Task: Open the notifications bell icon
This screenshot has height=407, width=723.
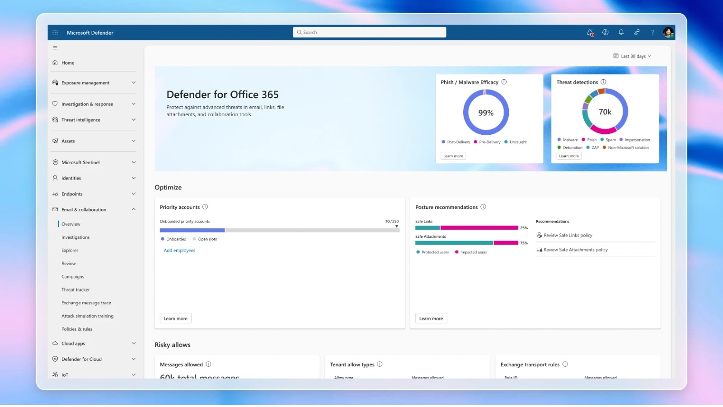Action: click(x=621, y=33)
